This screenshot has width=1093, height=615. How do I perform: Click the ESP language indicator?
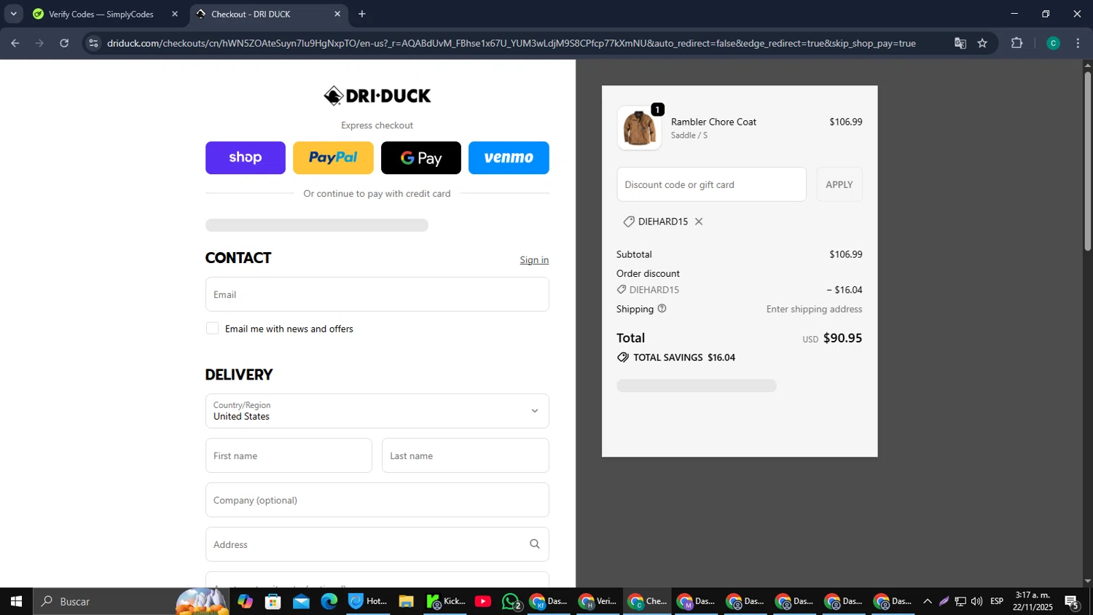click(997, 601)
